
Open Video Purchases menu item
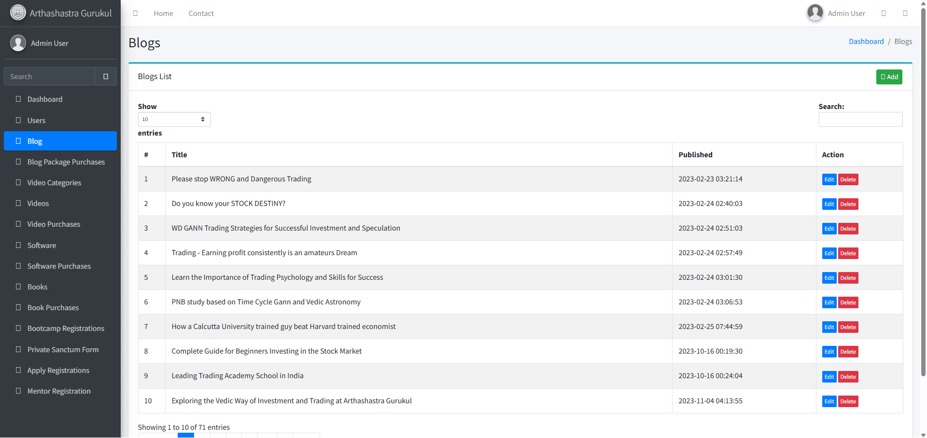(60, 224)
